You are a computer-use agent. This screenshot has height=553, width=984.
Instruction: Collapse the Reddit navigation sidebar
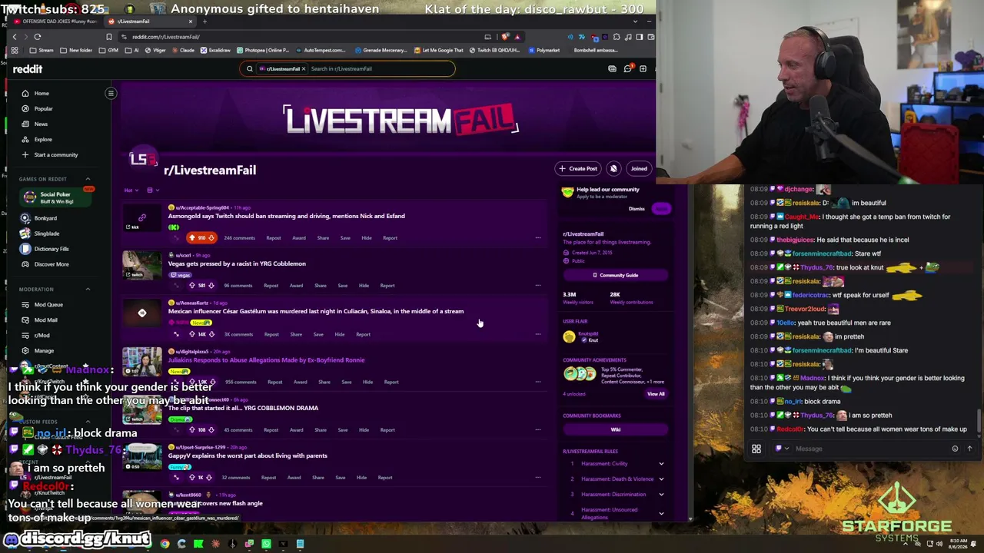pos(111,94)
